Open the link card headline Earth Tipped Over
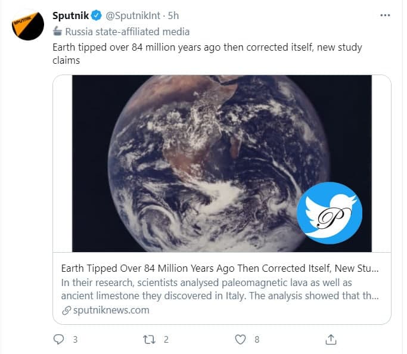 point(220,268)
